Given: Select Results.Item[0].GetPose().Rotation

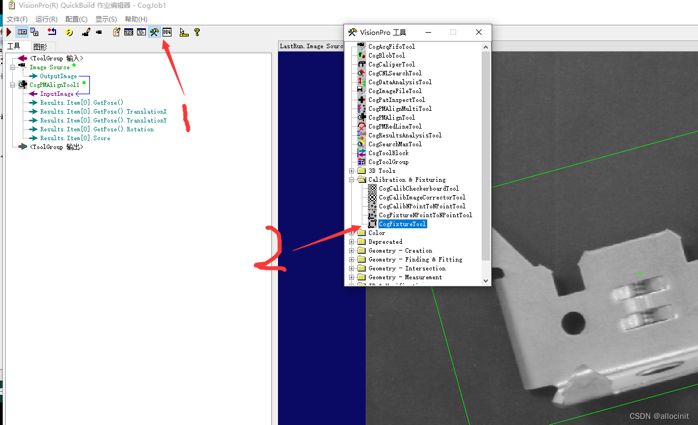Looking at the screenshot, I should click(x=97, y=129).
